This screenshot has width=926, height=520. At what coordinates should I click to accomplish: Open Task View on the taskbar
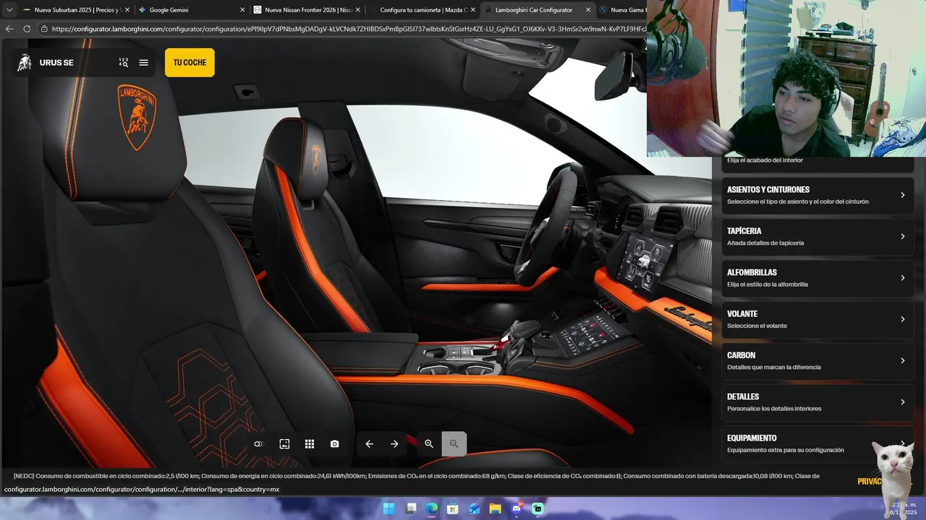pos(410,508)
